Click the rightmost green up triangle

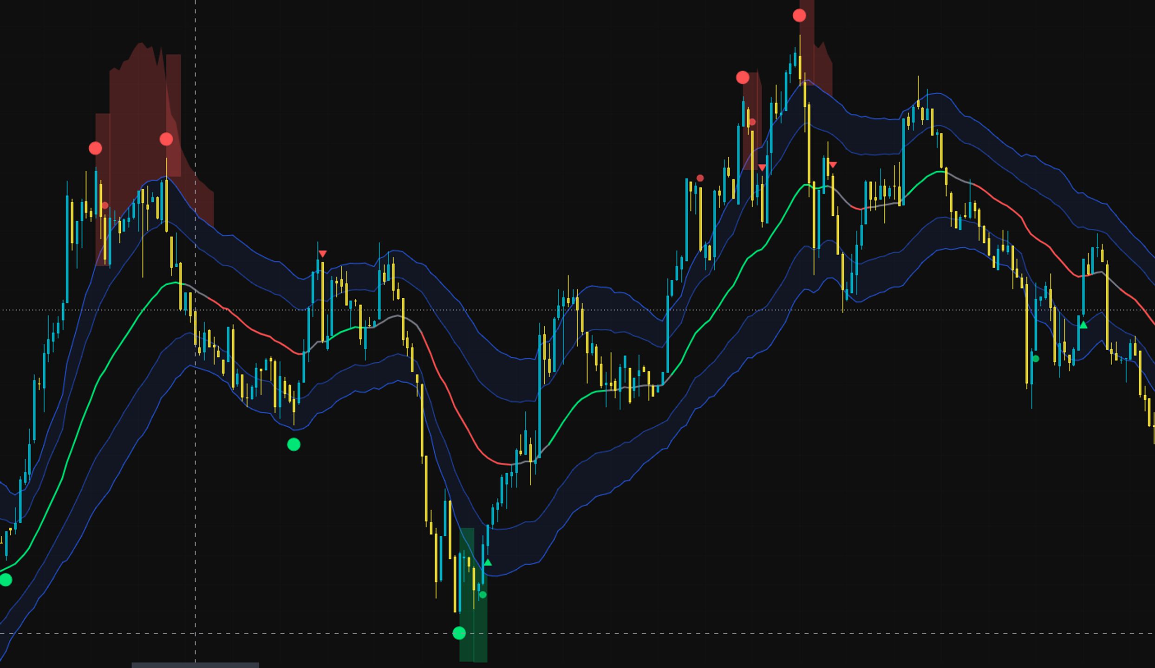[x=1083, y=325]
